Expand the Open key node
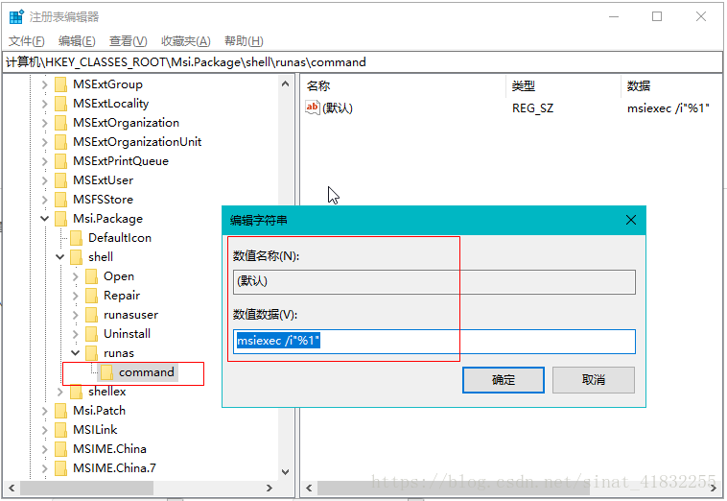The image size is (727, 501). [75, 276]
